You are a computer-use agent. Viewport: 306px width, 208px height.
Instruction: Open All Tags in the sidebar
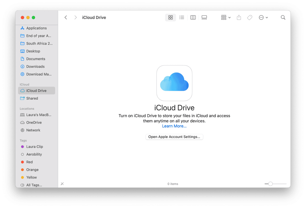tap(34, 185)
